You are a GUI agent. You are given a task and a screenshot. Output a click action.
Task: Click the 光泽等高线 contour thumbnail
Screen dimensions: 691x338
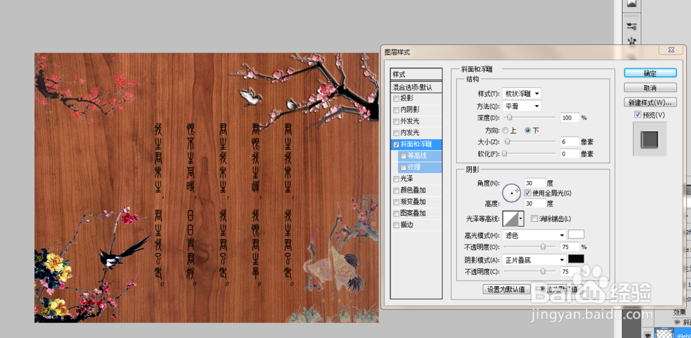point(511,218)
